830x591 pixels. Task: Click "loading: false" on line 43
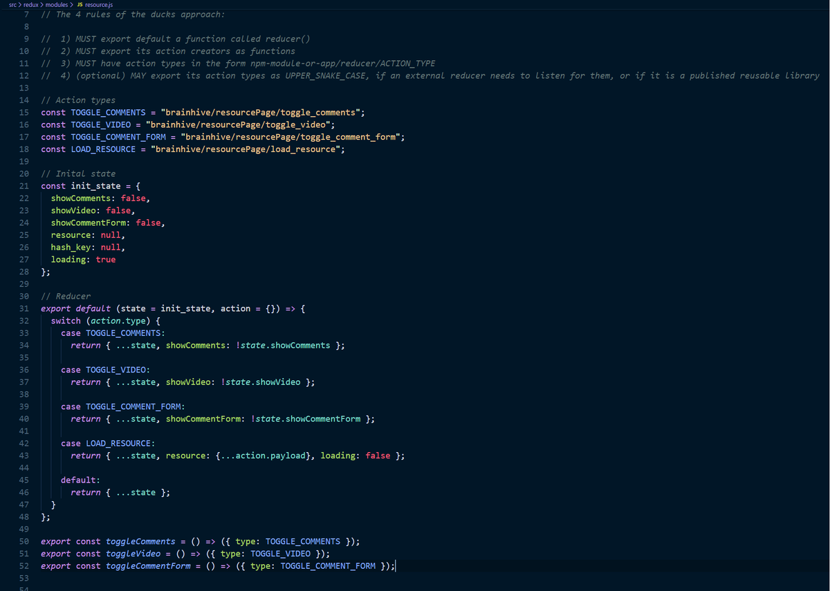click(356, 456)
